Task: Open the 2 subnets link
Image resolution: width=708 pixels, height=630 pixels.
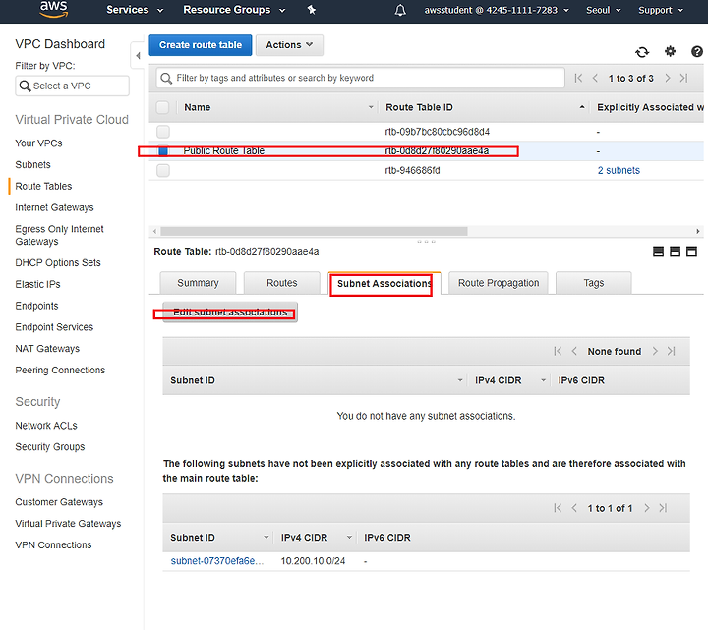Action: [619, 171]
